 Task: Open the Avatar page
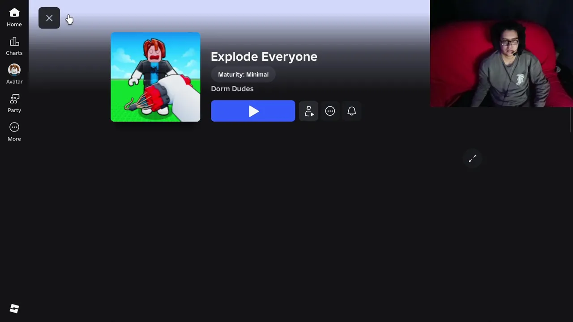(14, 75)
